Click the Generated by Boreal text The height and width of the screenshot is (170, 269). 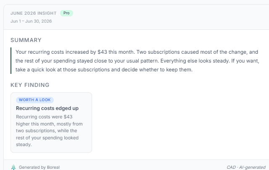click(39, 167)
